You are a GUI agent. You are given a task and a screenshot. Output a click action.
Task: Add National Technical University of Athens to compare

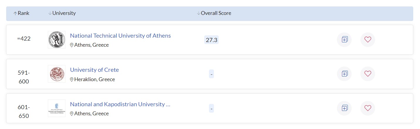pos(344,40)
